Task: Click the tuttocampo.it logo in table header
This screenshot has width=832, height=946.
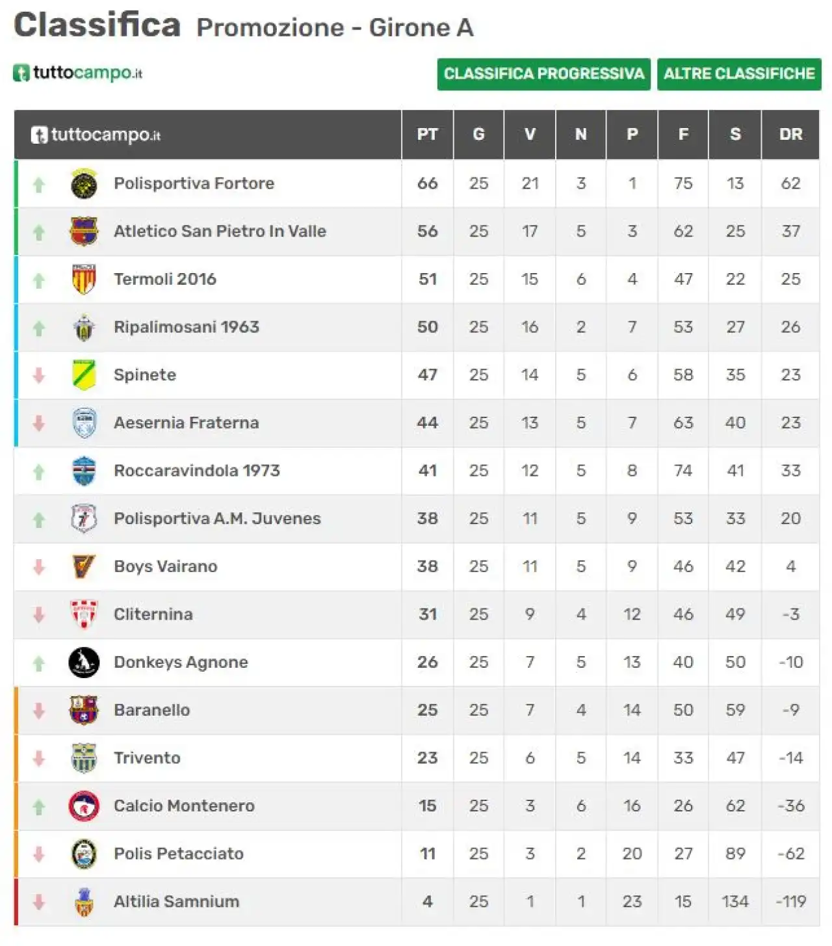Action: pos(96,135)
